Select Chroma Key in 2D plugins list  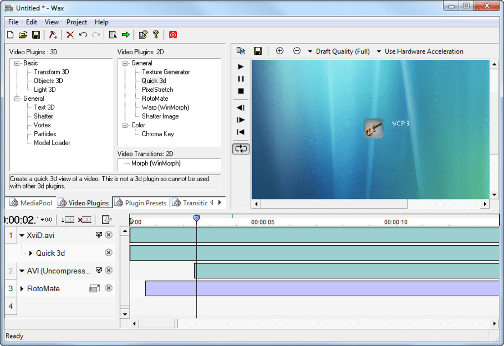point(158,134)
